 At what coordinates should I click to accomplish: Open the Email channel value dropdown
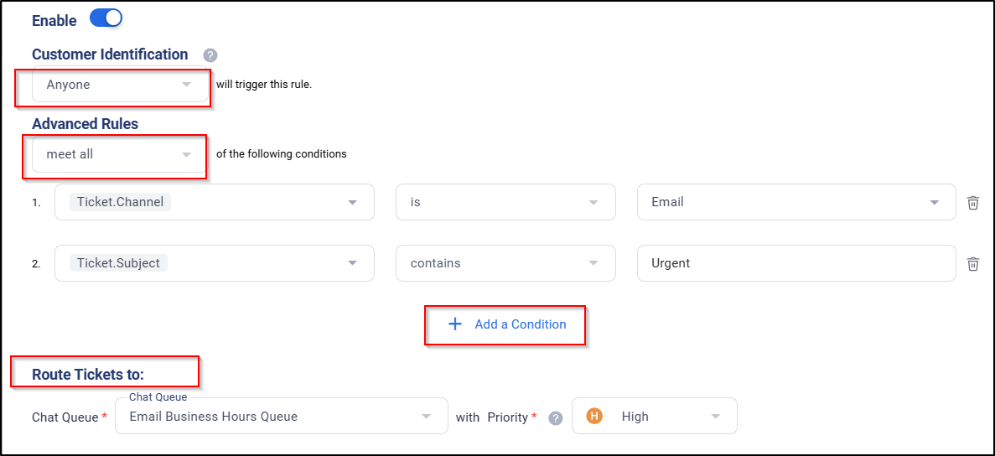click(x=796, y=202)
